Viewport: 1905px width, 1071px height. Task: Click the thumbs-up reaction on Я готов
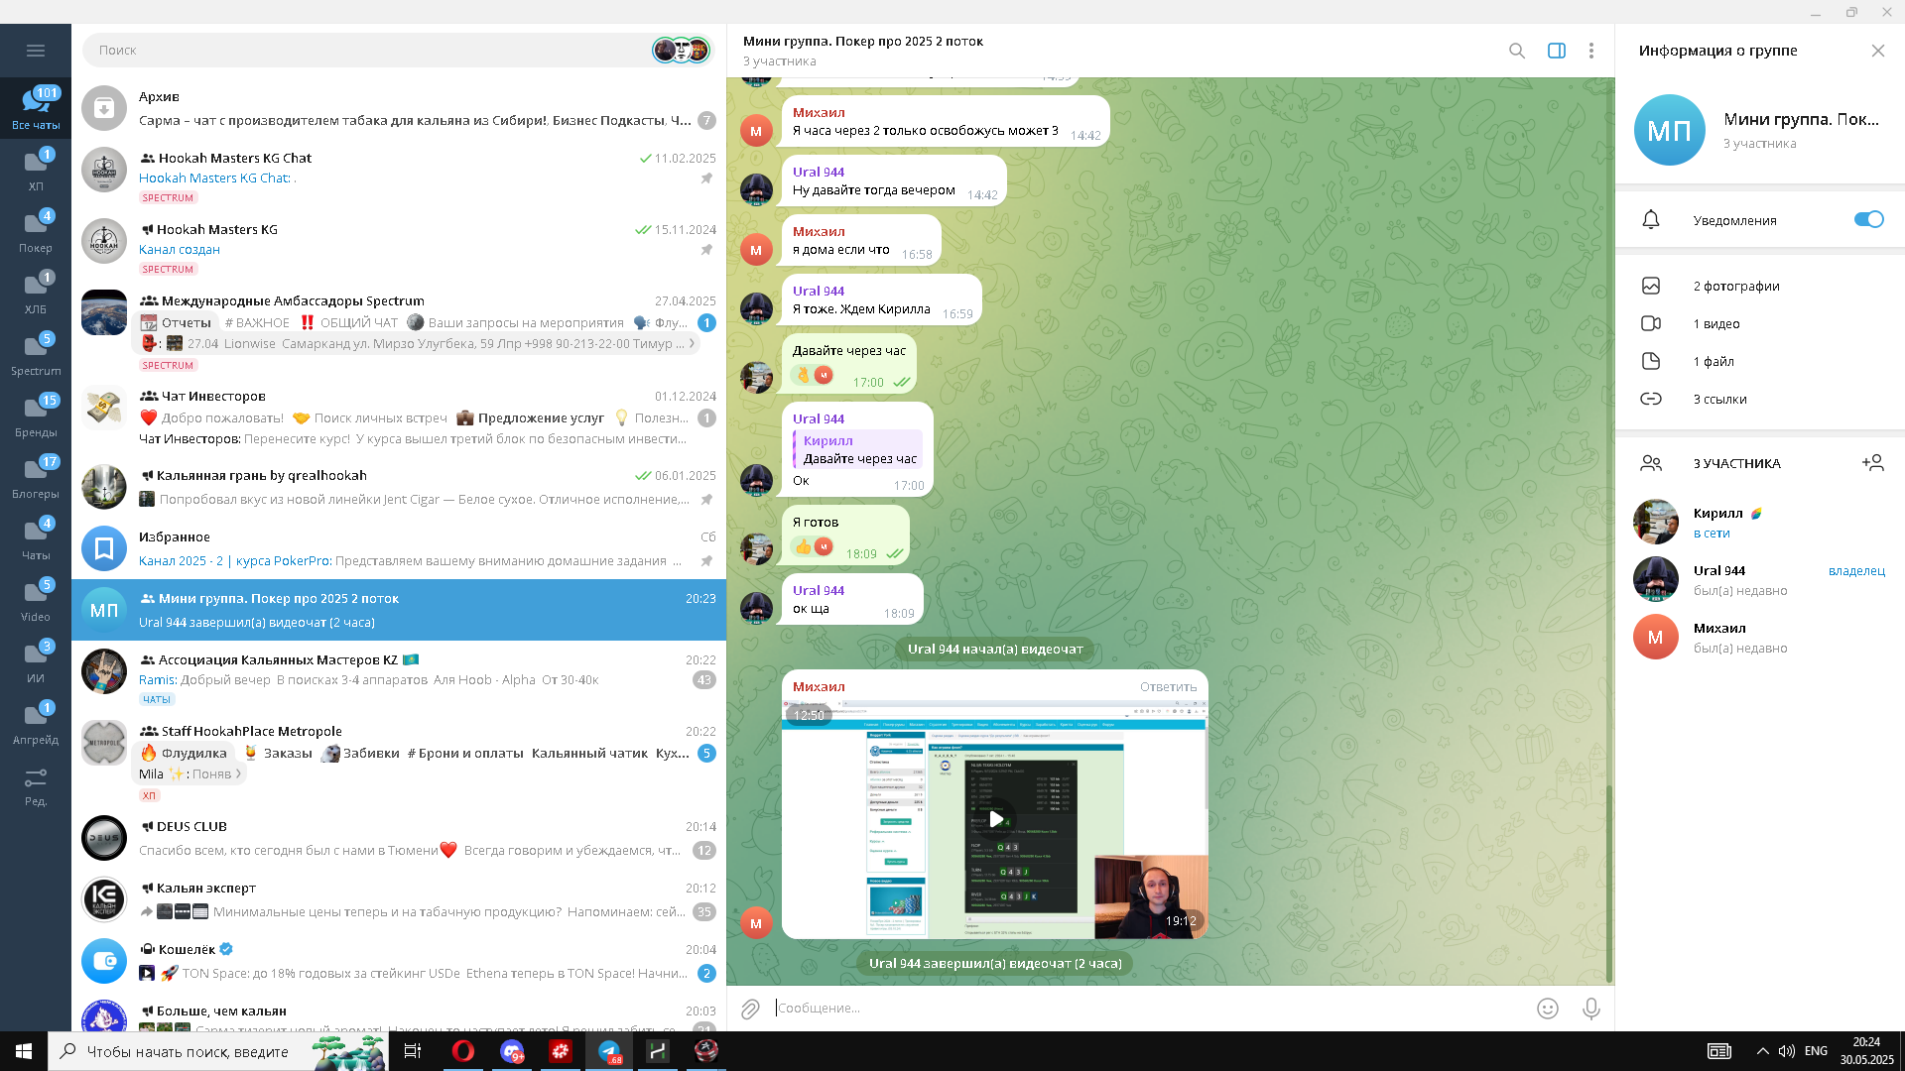point(814,546)
